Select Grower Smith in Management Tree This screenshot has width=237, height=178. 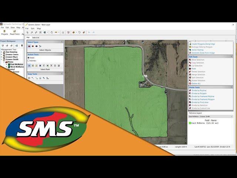(12, 59)
